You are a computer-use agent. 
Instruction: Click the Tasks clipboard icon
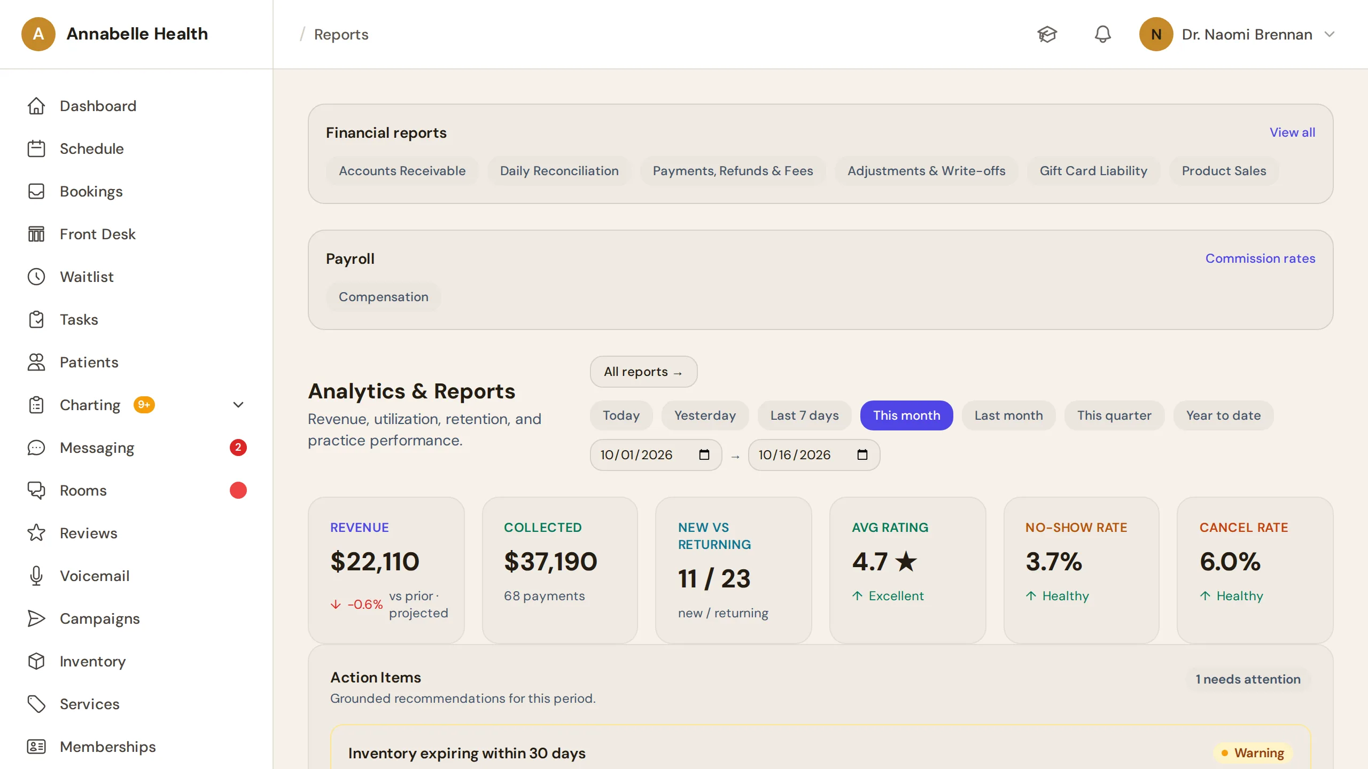click(36, 319)
